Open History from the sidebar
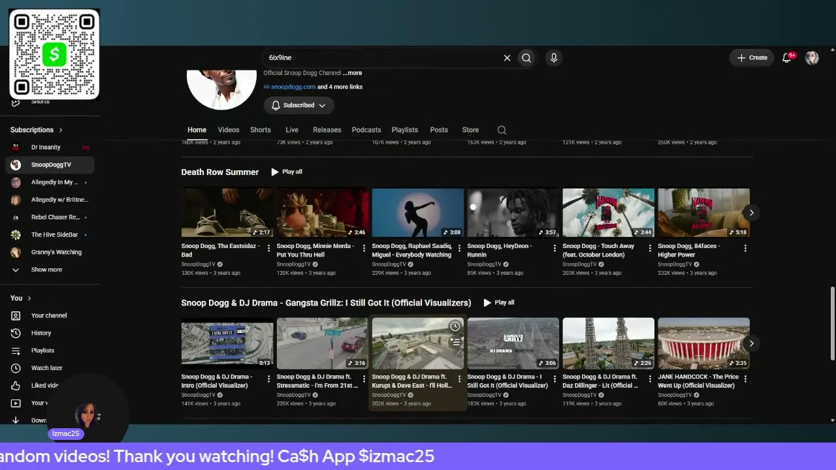The image size is (836, 470). pos(50,333)
